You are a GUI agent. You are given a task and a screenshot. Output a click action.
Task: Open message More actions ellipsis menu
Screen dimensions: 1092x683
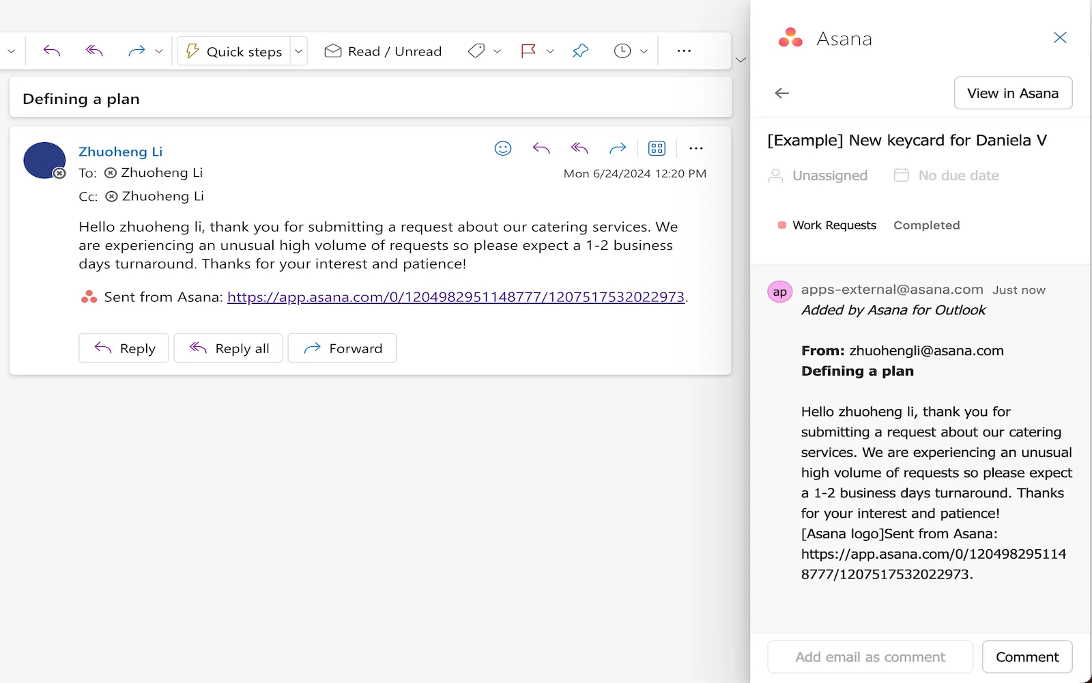point(695,148)
